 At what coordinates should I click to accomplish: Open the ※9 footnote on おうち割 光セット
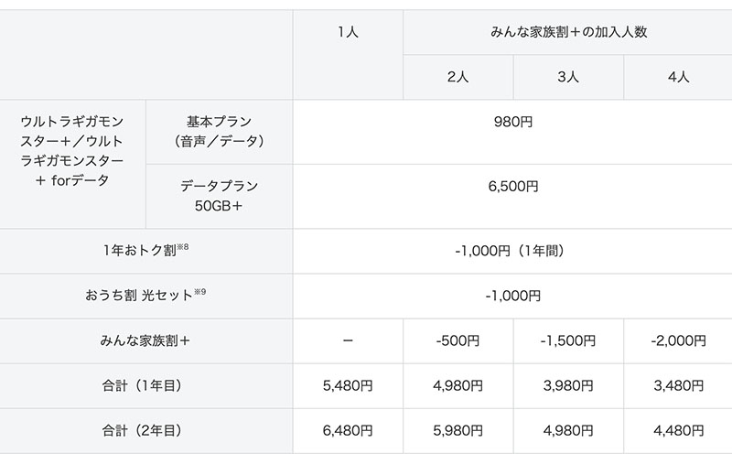pos(200,292)
